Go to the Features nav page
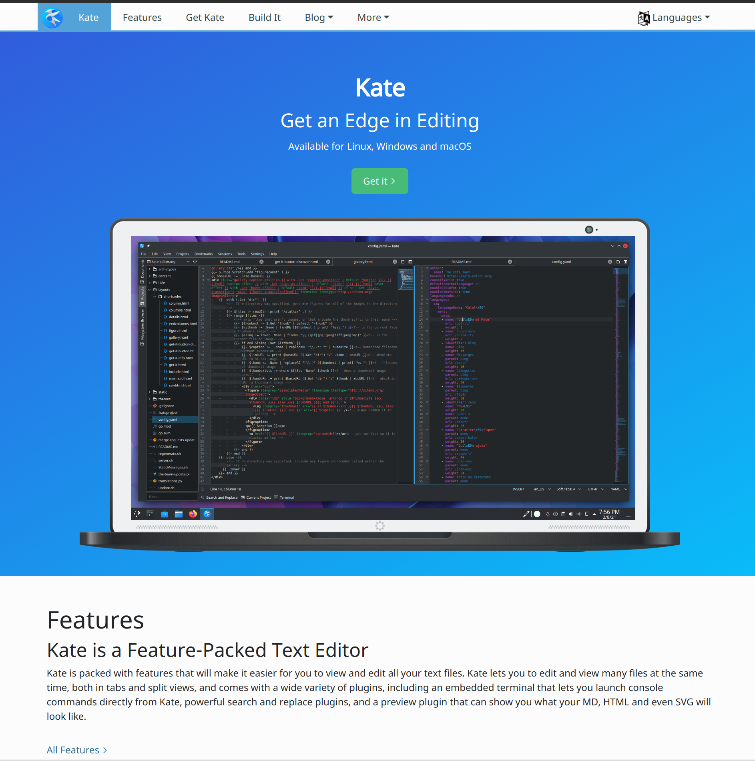Image resolution: width=755 pixels, height=761 pixels. (x=142, y=18)
